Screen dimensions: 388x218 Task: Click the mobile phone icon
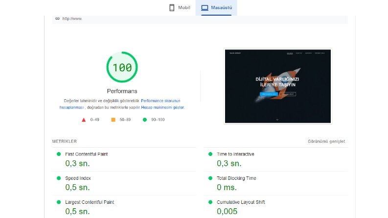pos(172,8)
